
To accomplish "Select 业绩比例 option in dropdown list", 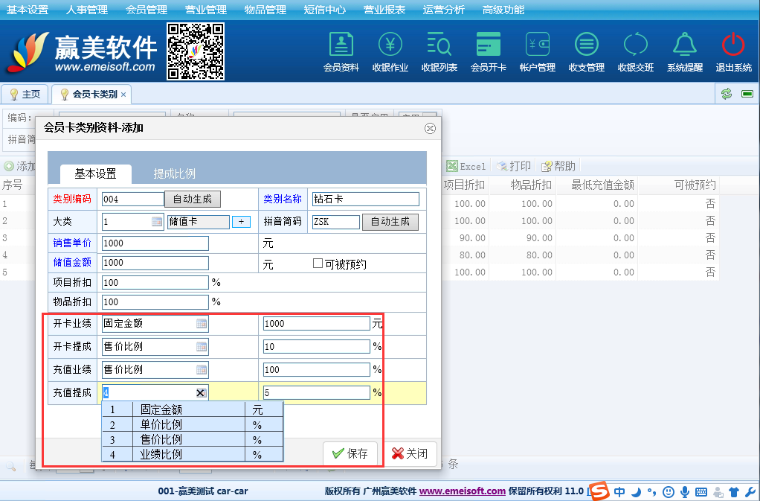I will pos(161,454).
